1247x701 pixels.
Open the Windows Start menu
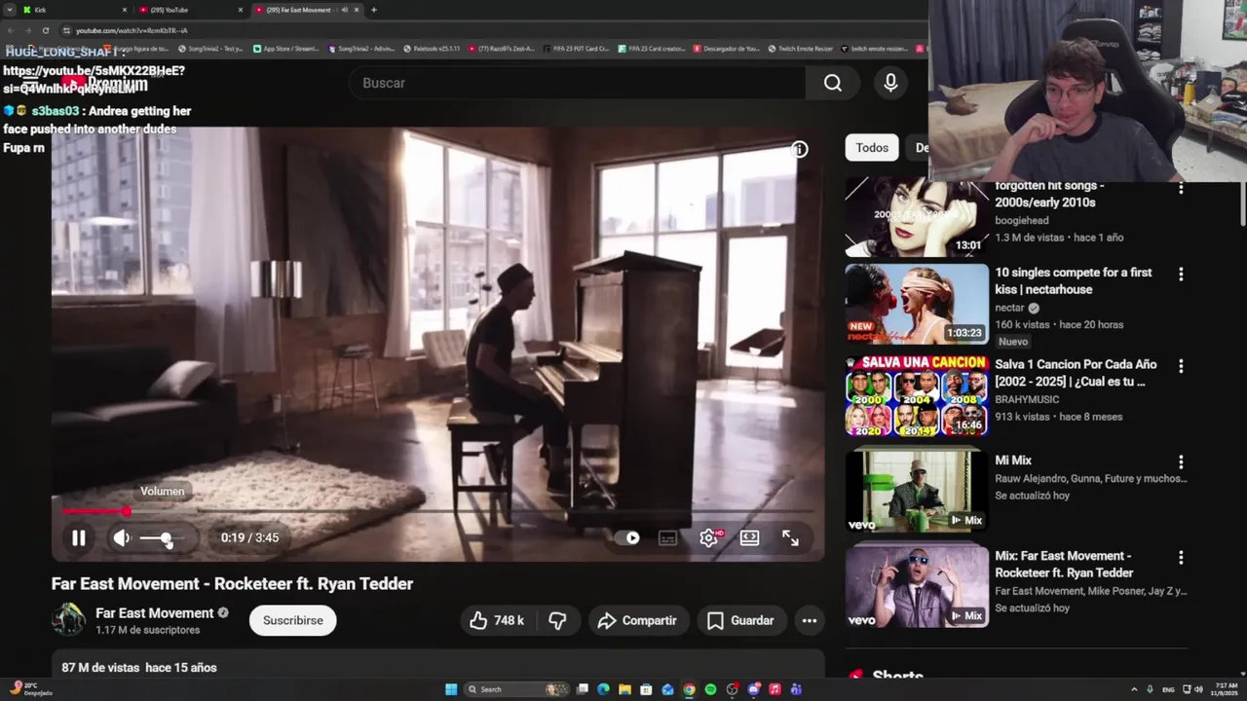click(x=451, y=689)
